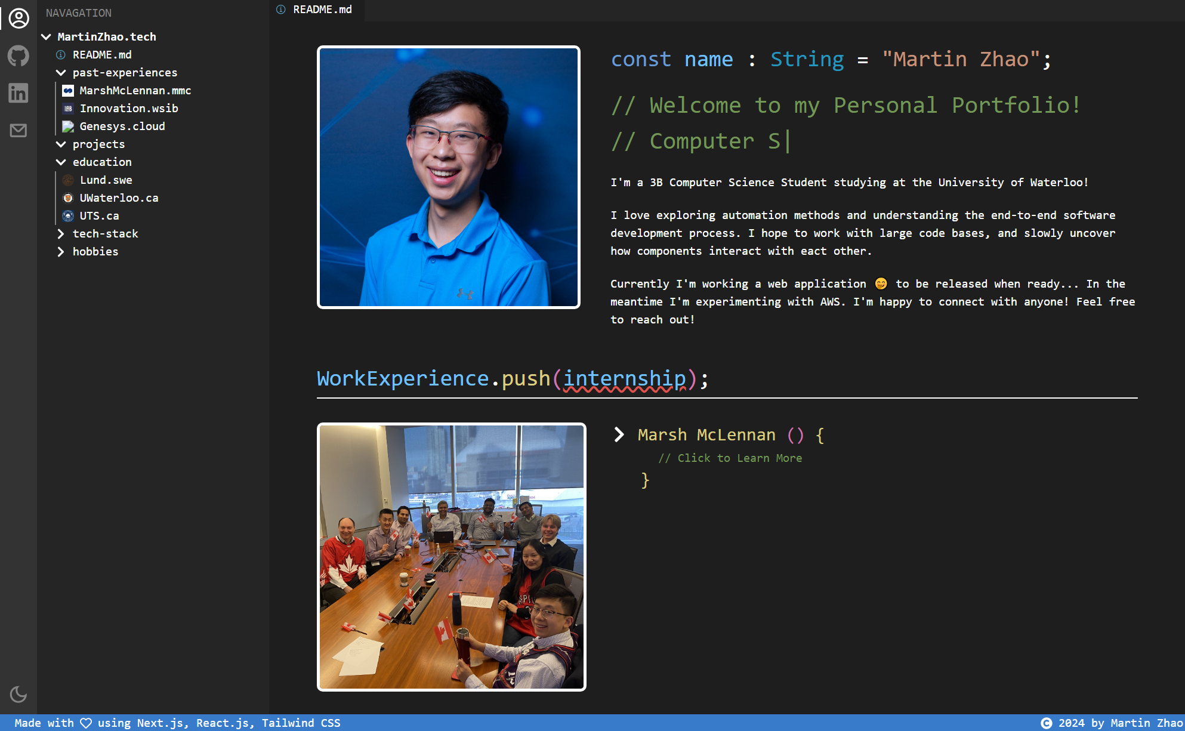Screen dimensions: 1185x731
Task: Click the UWaterloo crest icon
Action: (x=68, y=198)
